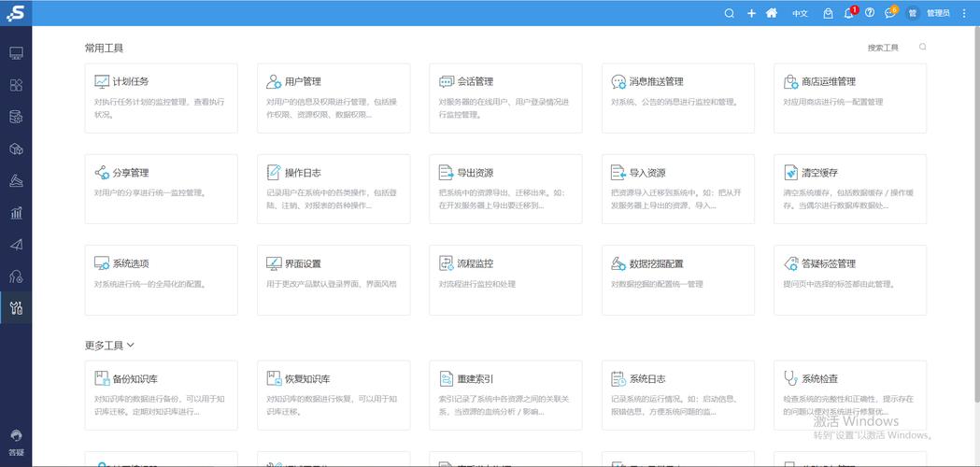The image size is (980, 467).
Task: Open the 计划任务 card
Action: [x=162, y=98]
